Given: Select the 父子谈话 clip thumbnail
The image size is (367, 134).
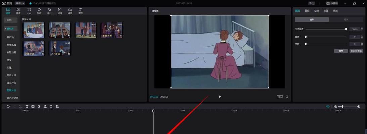Looking at the screenshot, I should tap(60, 49).
